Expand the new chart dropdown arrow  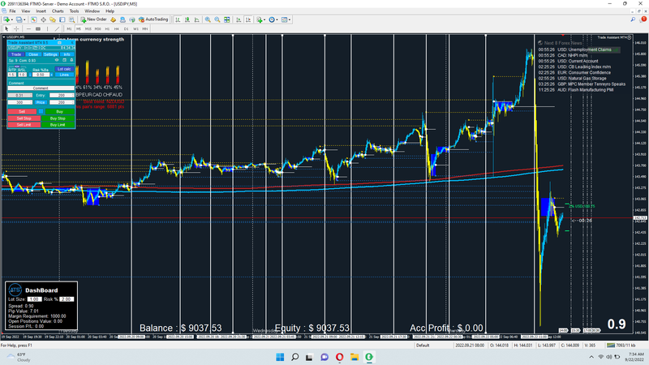coord(11,19)
